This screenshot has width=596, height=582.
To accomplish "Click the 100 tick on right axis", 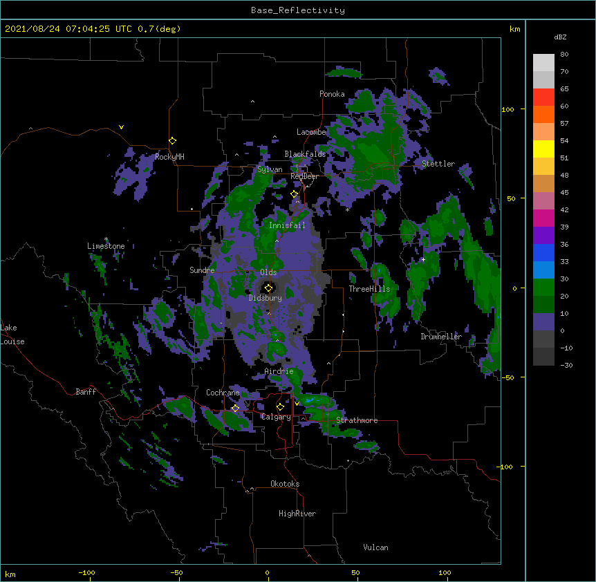I will point(507,109).
